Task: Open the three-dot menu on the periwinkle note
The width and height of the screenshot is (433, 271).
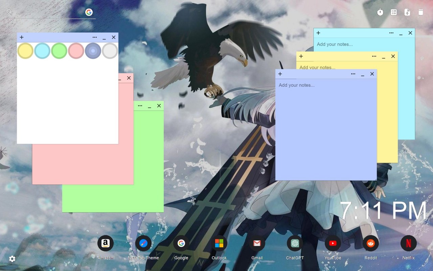Action: pos(353,74)
